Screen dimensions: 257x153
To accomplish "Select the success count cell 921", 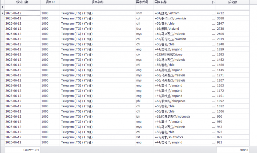I will pos(233,142).
